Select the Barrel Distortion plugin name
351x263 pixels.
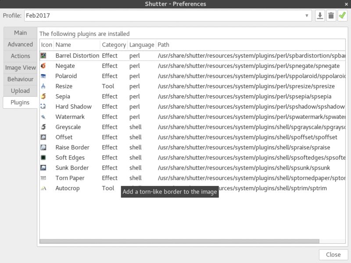[x=77, y=56]
